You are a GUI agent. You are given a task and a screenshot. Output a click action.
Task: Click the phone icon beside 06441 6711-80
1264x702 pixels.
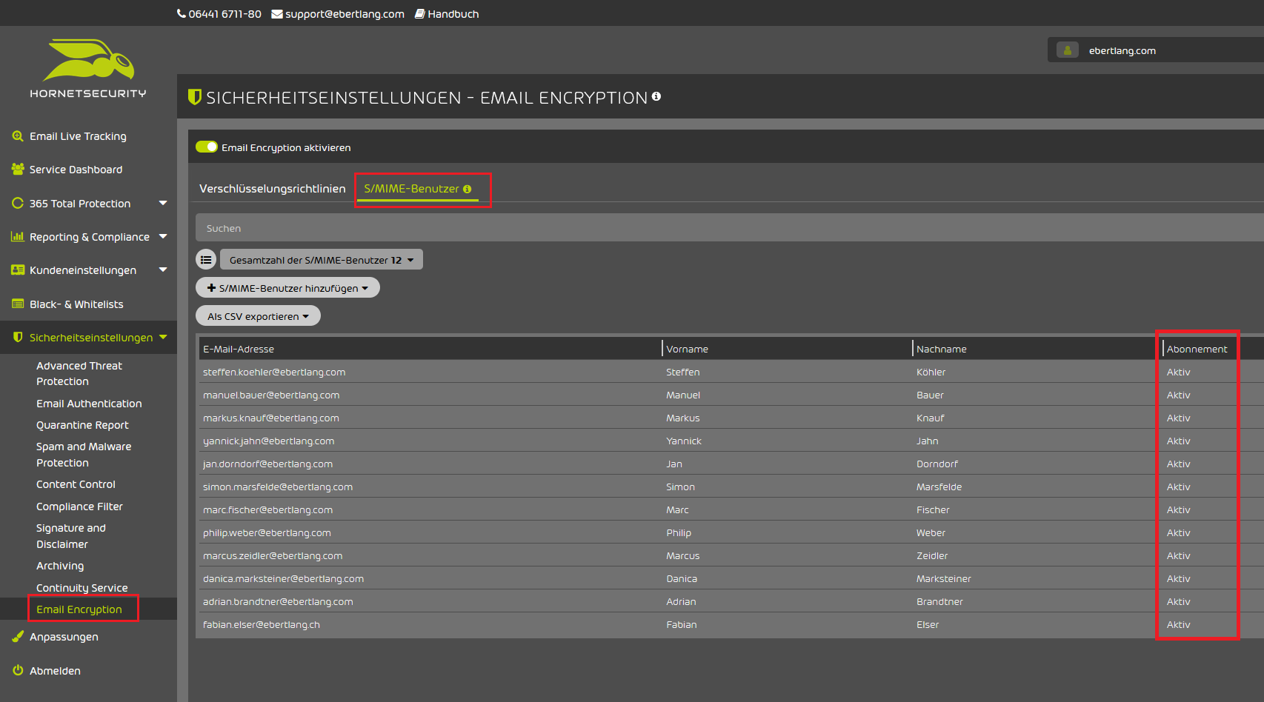click(182, 13)
